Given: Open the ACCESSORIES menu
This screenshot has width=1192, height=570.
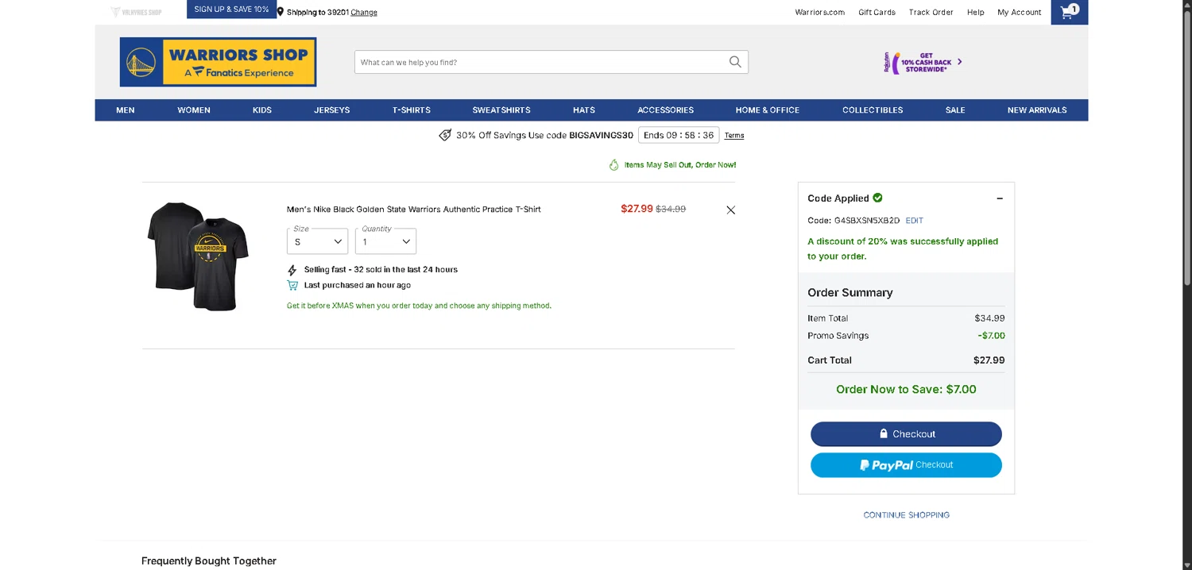Looking at the screenshot, I should click(666, 110).
